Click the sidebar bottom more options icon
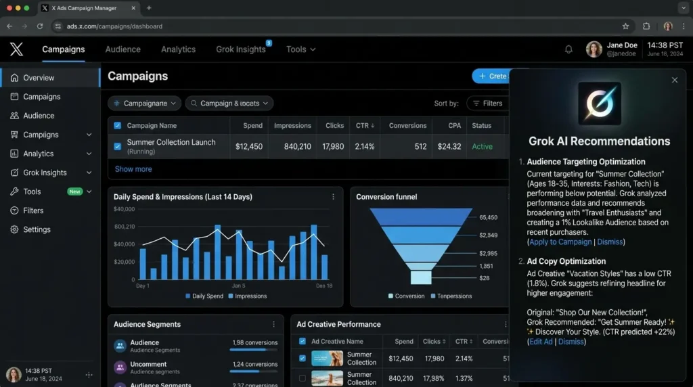The height and width of the screenshot is (387, 693). pyautogui.click(x=89, y=375)
